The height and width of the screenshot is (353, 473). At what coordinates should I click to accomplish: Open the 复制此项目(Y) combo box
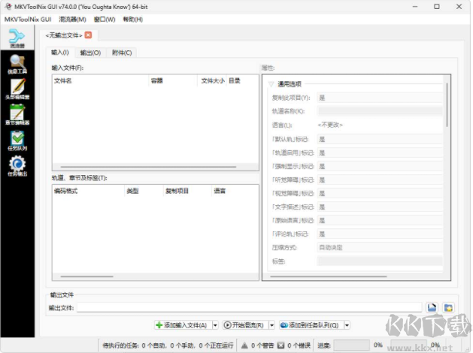point(380,98)
